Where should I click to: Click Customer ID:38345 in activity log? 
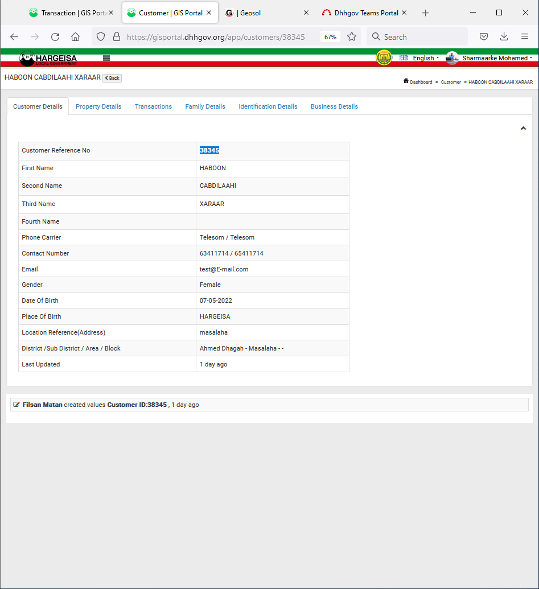pyautogui.click(x=137, y=405)
